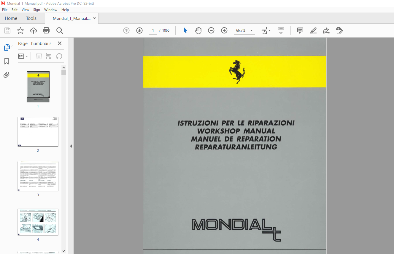Viewport: 394px width, 254px height.
Task: Open the thumbnails options dropdown
Action: [23, 56]
